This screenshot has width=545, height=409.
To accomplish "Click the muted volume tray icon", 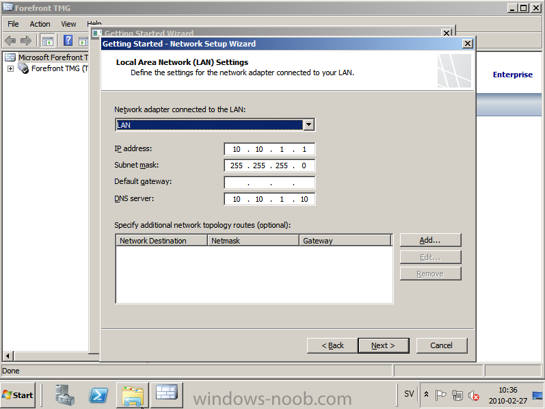I will coord(473,395).
